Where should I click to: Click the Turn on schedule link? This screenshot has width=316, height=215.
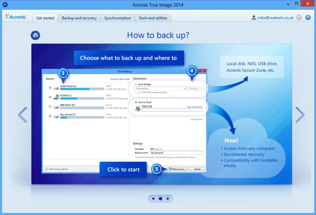[x=158, y=149]
